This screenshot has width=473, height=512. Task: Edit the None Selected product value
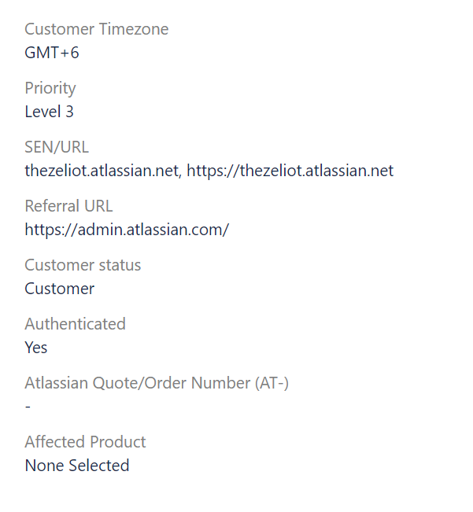point(77,466)
